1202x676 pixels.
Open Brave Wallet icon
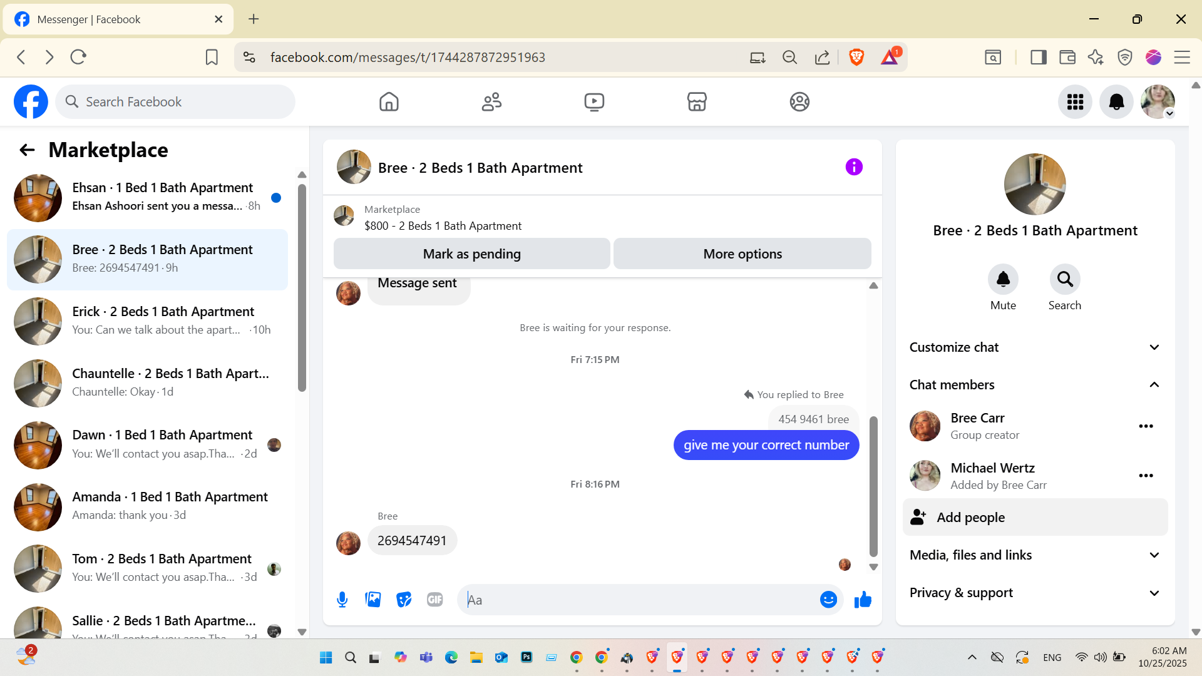pos(1067,58)
